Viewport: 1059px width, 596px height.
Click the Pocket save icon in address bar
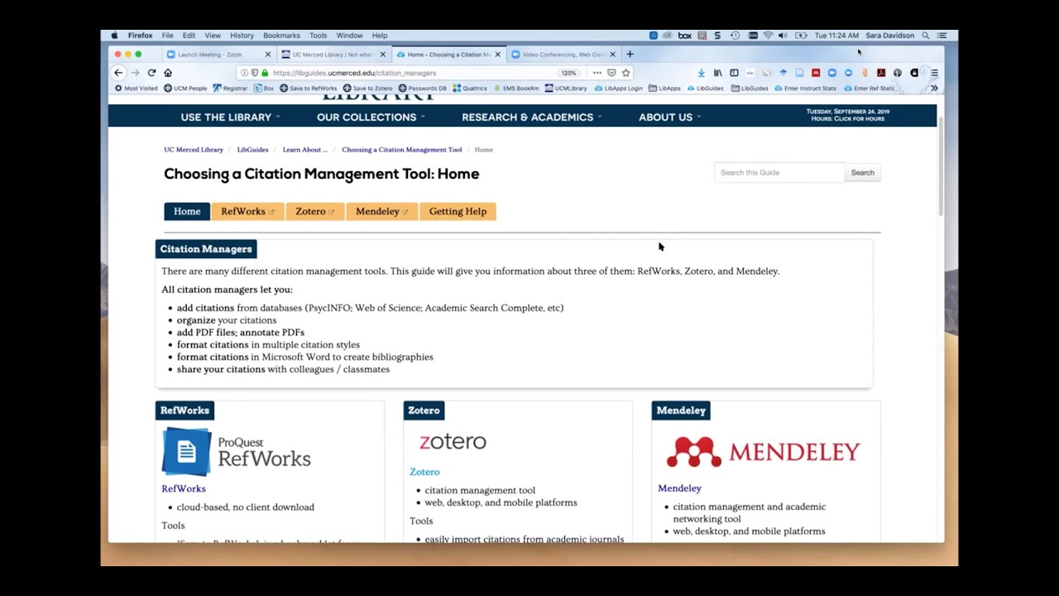[x=611, y=73]
